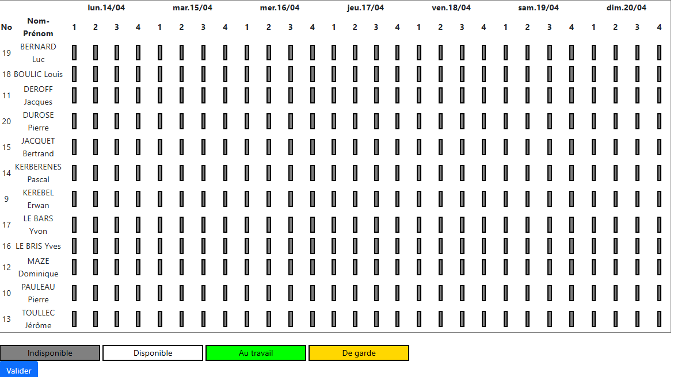The image size is (674, 377).
Task: Click the sam.19/04 date column header
Action: tap(538, 8)
